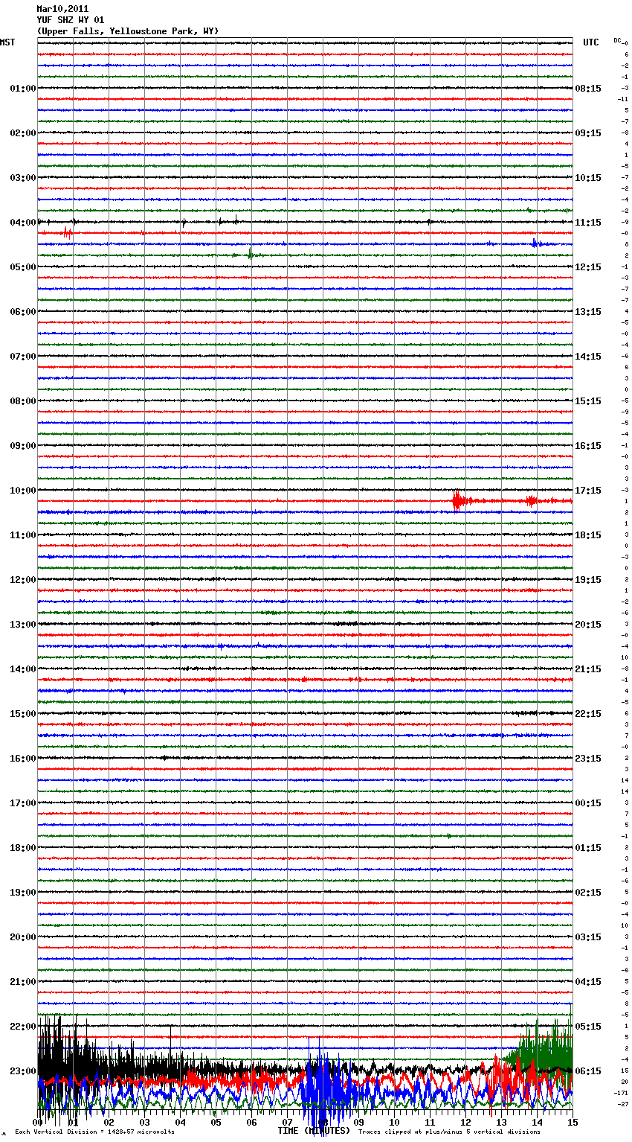Screen dimensions: 632x1142
Task: Select the "21:00" MST time label
Action: [x=23, y=982]
